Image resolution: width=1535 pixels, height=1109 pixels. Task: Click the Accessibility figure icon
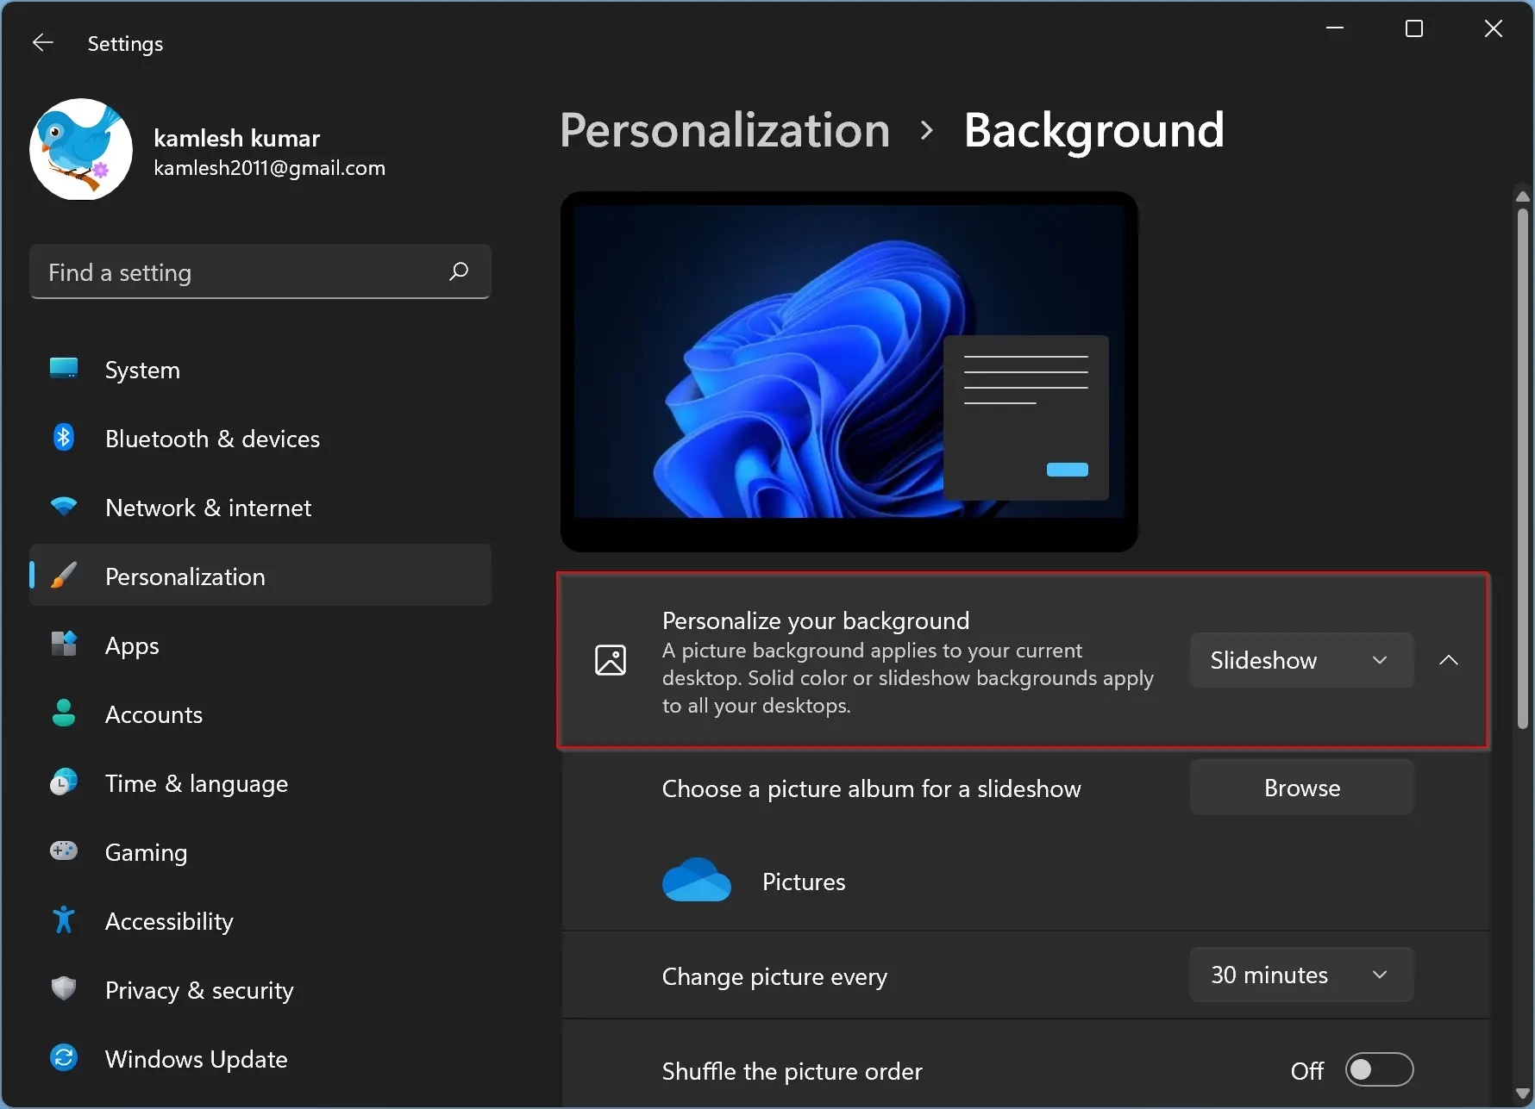click(x=64, y=920)
